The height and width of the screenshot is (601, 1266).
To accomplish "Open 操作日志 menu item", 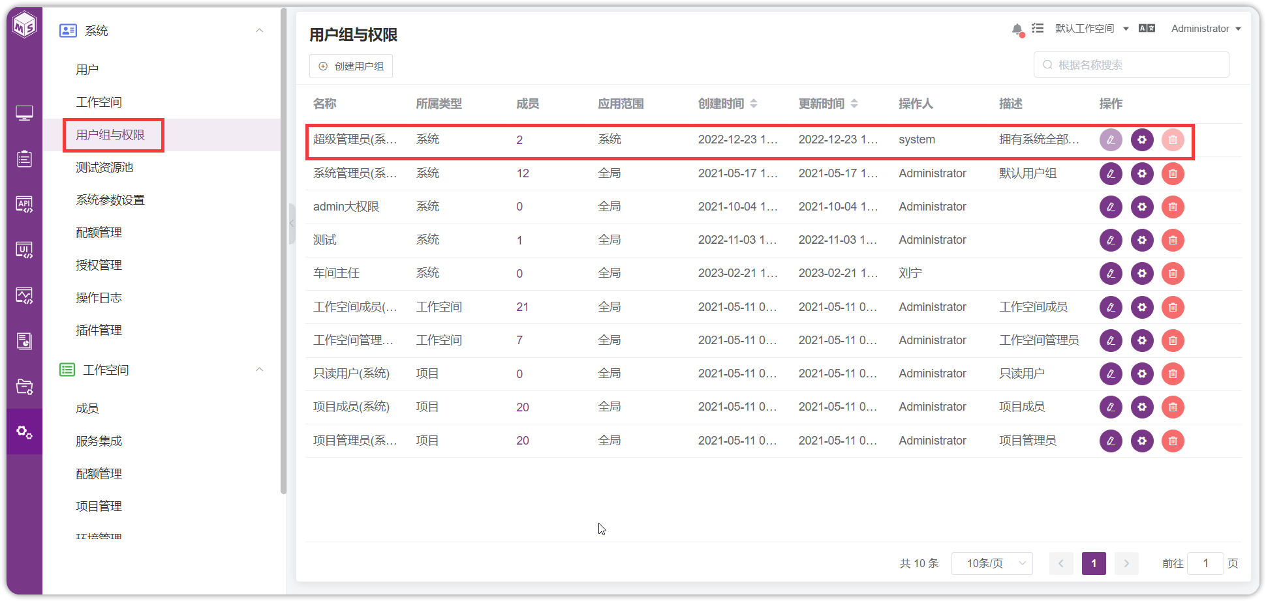I will tap(99, 298).
